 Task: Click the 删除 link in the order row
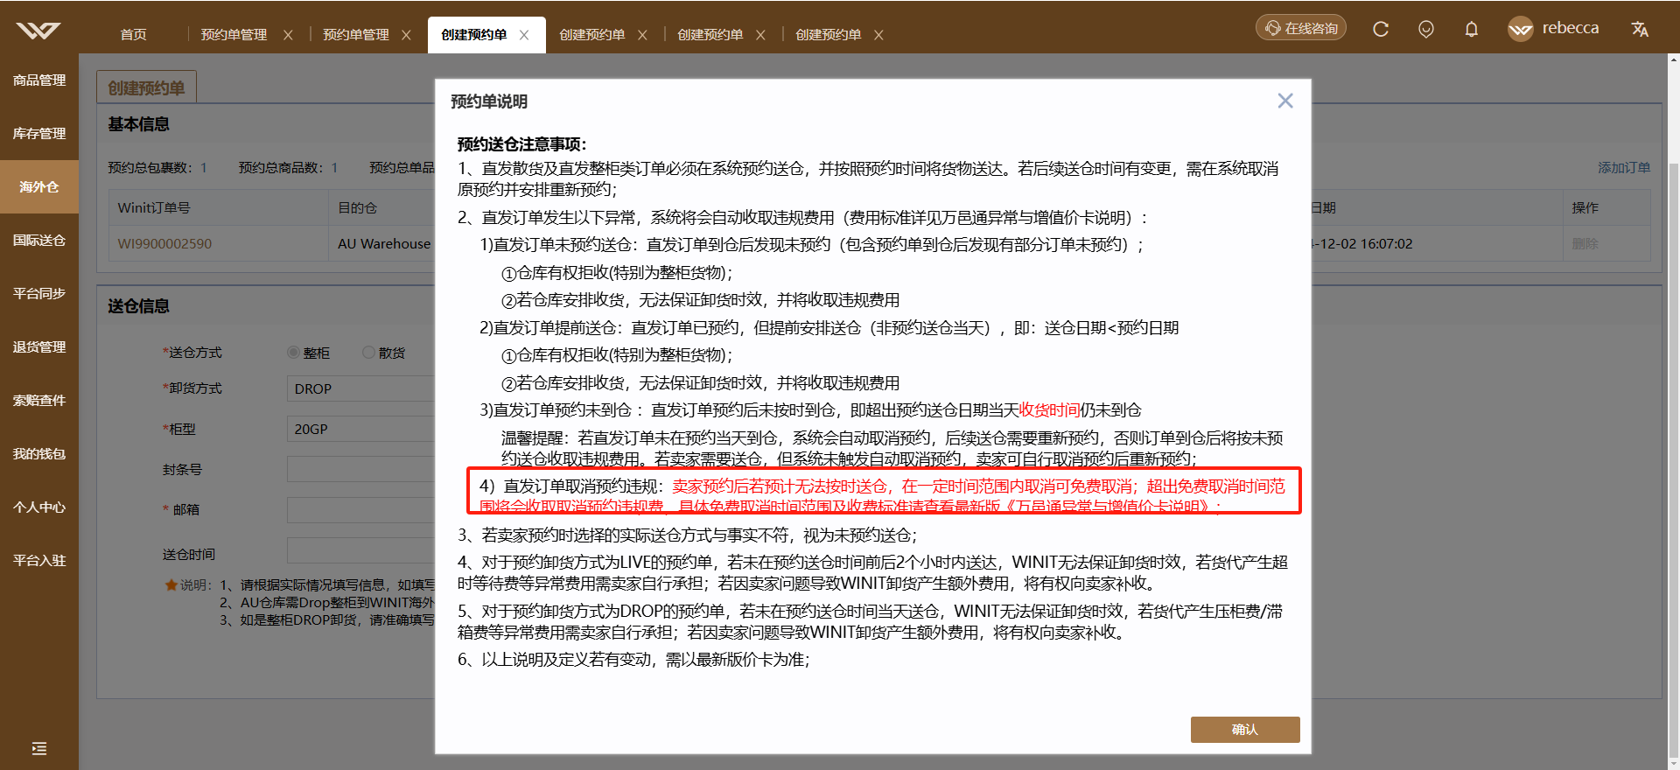click(x=1585, y=243)
